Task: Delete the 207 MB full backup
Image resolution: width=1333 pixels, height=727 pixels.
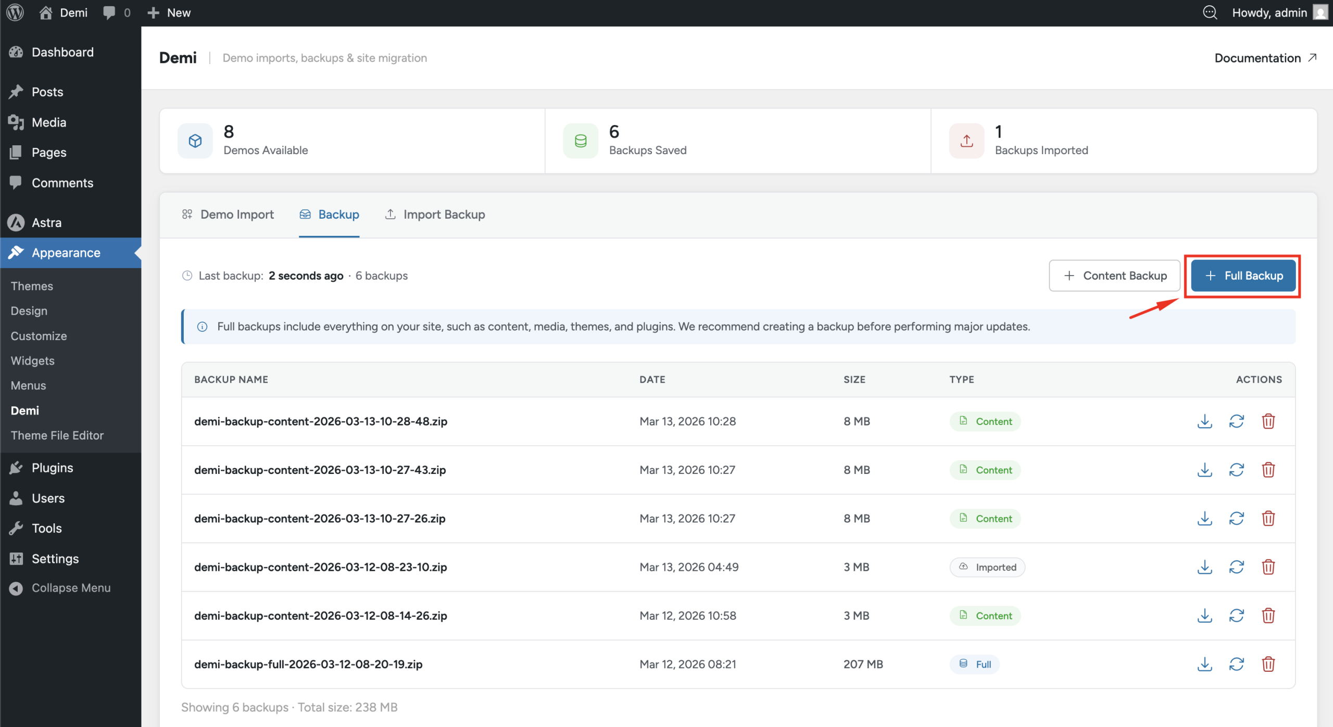Action: point(1268,664)
